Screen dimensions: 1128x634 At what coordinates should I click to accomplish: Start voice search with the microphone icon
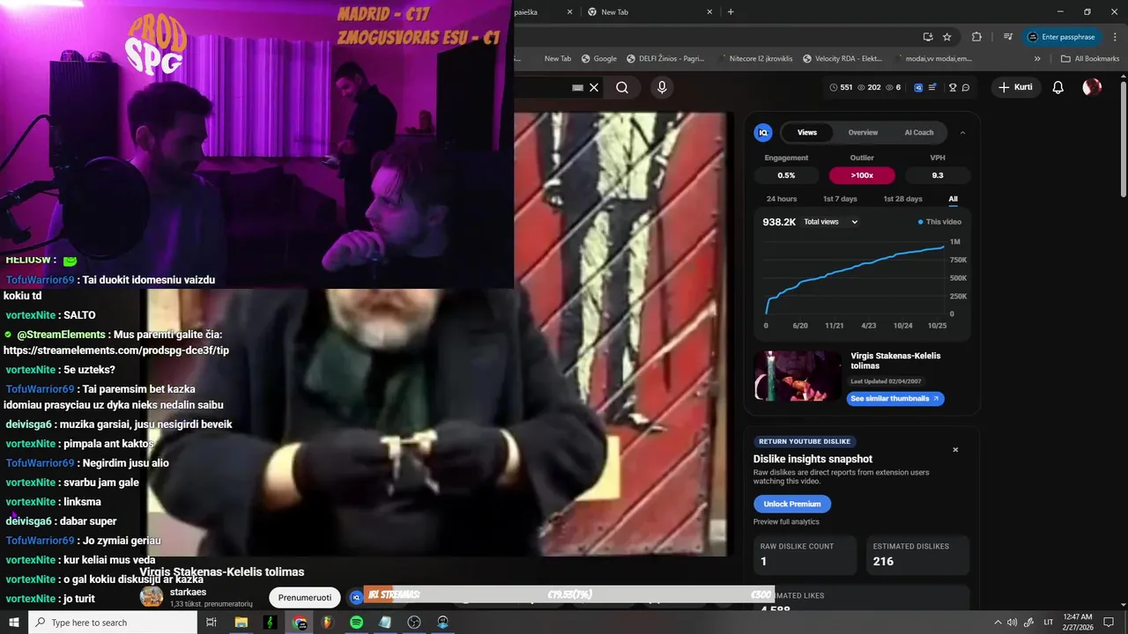pos(662,87)
